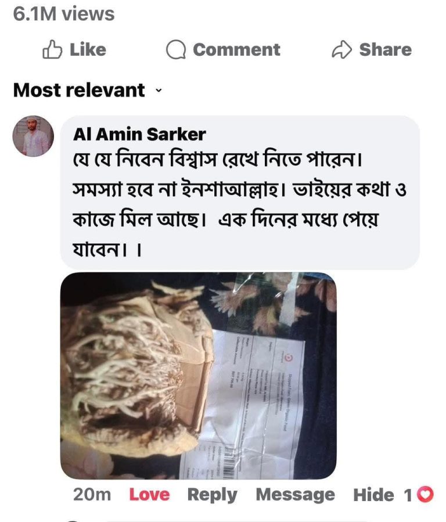Click the Comment label text

pyautogui.click(x=236, y=49)
